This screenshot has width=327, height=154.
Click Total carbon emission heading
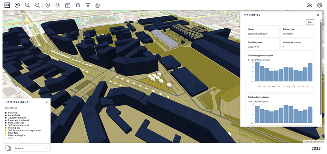259,97
